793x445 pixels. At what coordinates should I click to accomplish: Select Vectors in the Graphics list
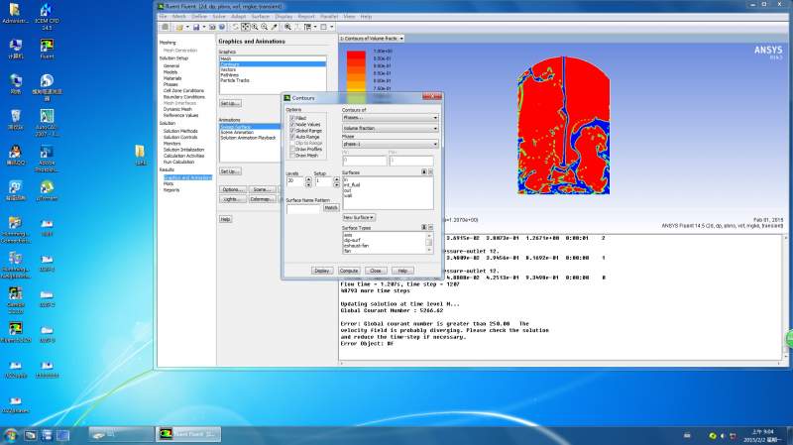click(228, 69)
